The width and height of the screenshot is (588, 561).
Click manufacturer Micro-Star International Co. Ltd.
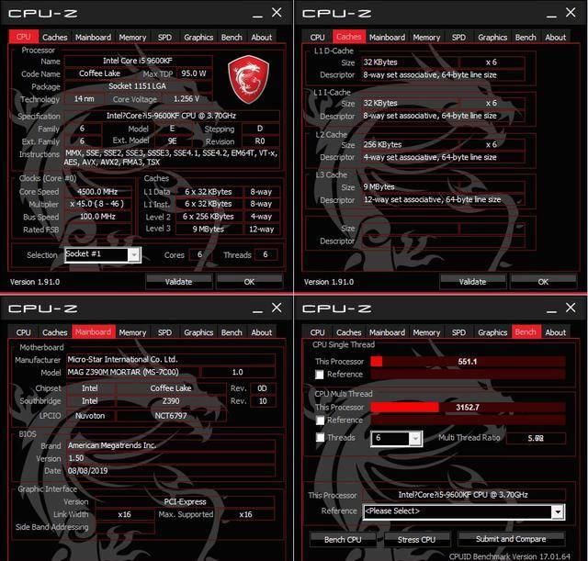tap(171, 359)
